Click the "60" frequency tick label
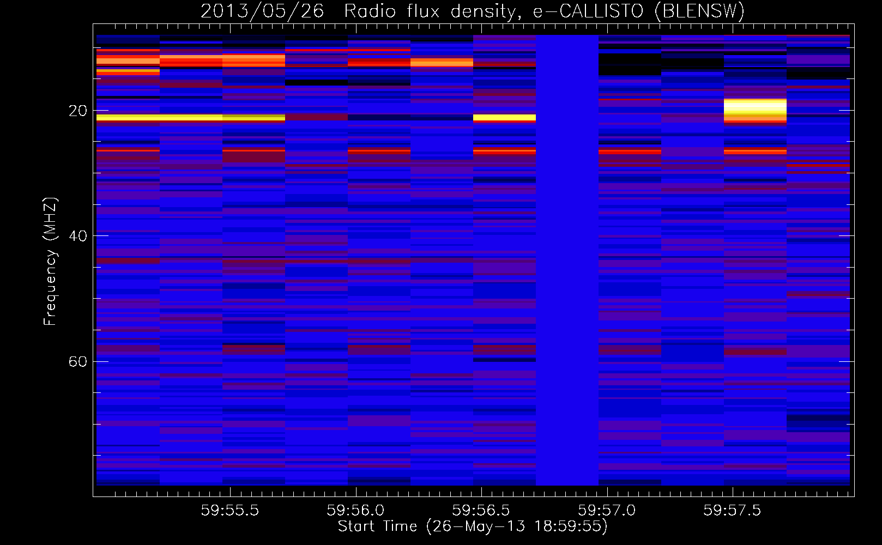Image resolution: width=882 pixels, height=545 pixels. pos(78,361)
